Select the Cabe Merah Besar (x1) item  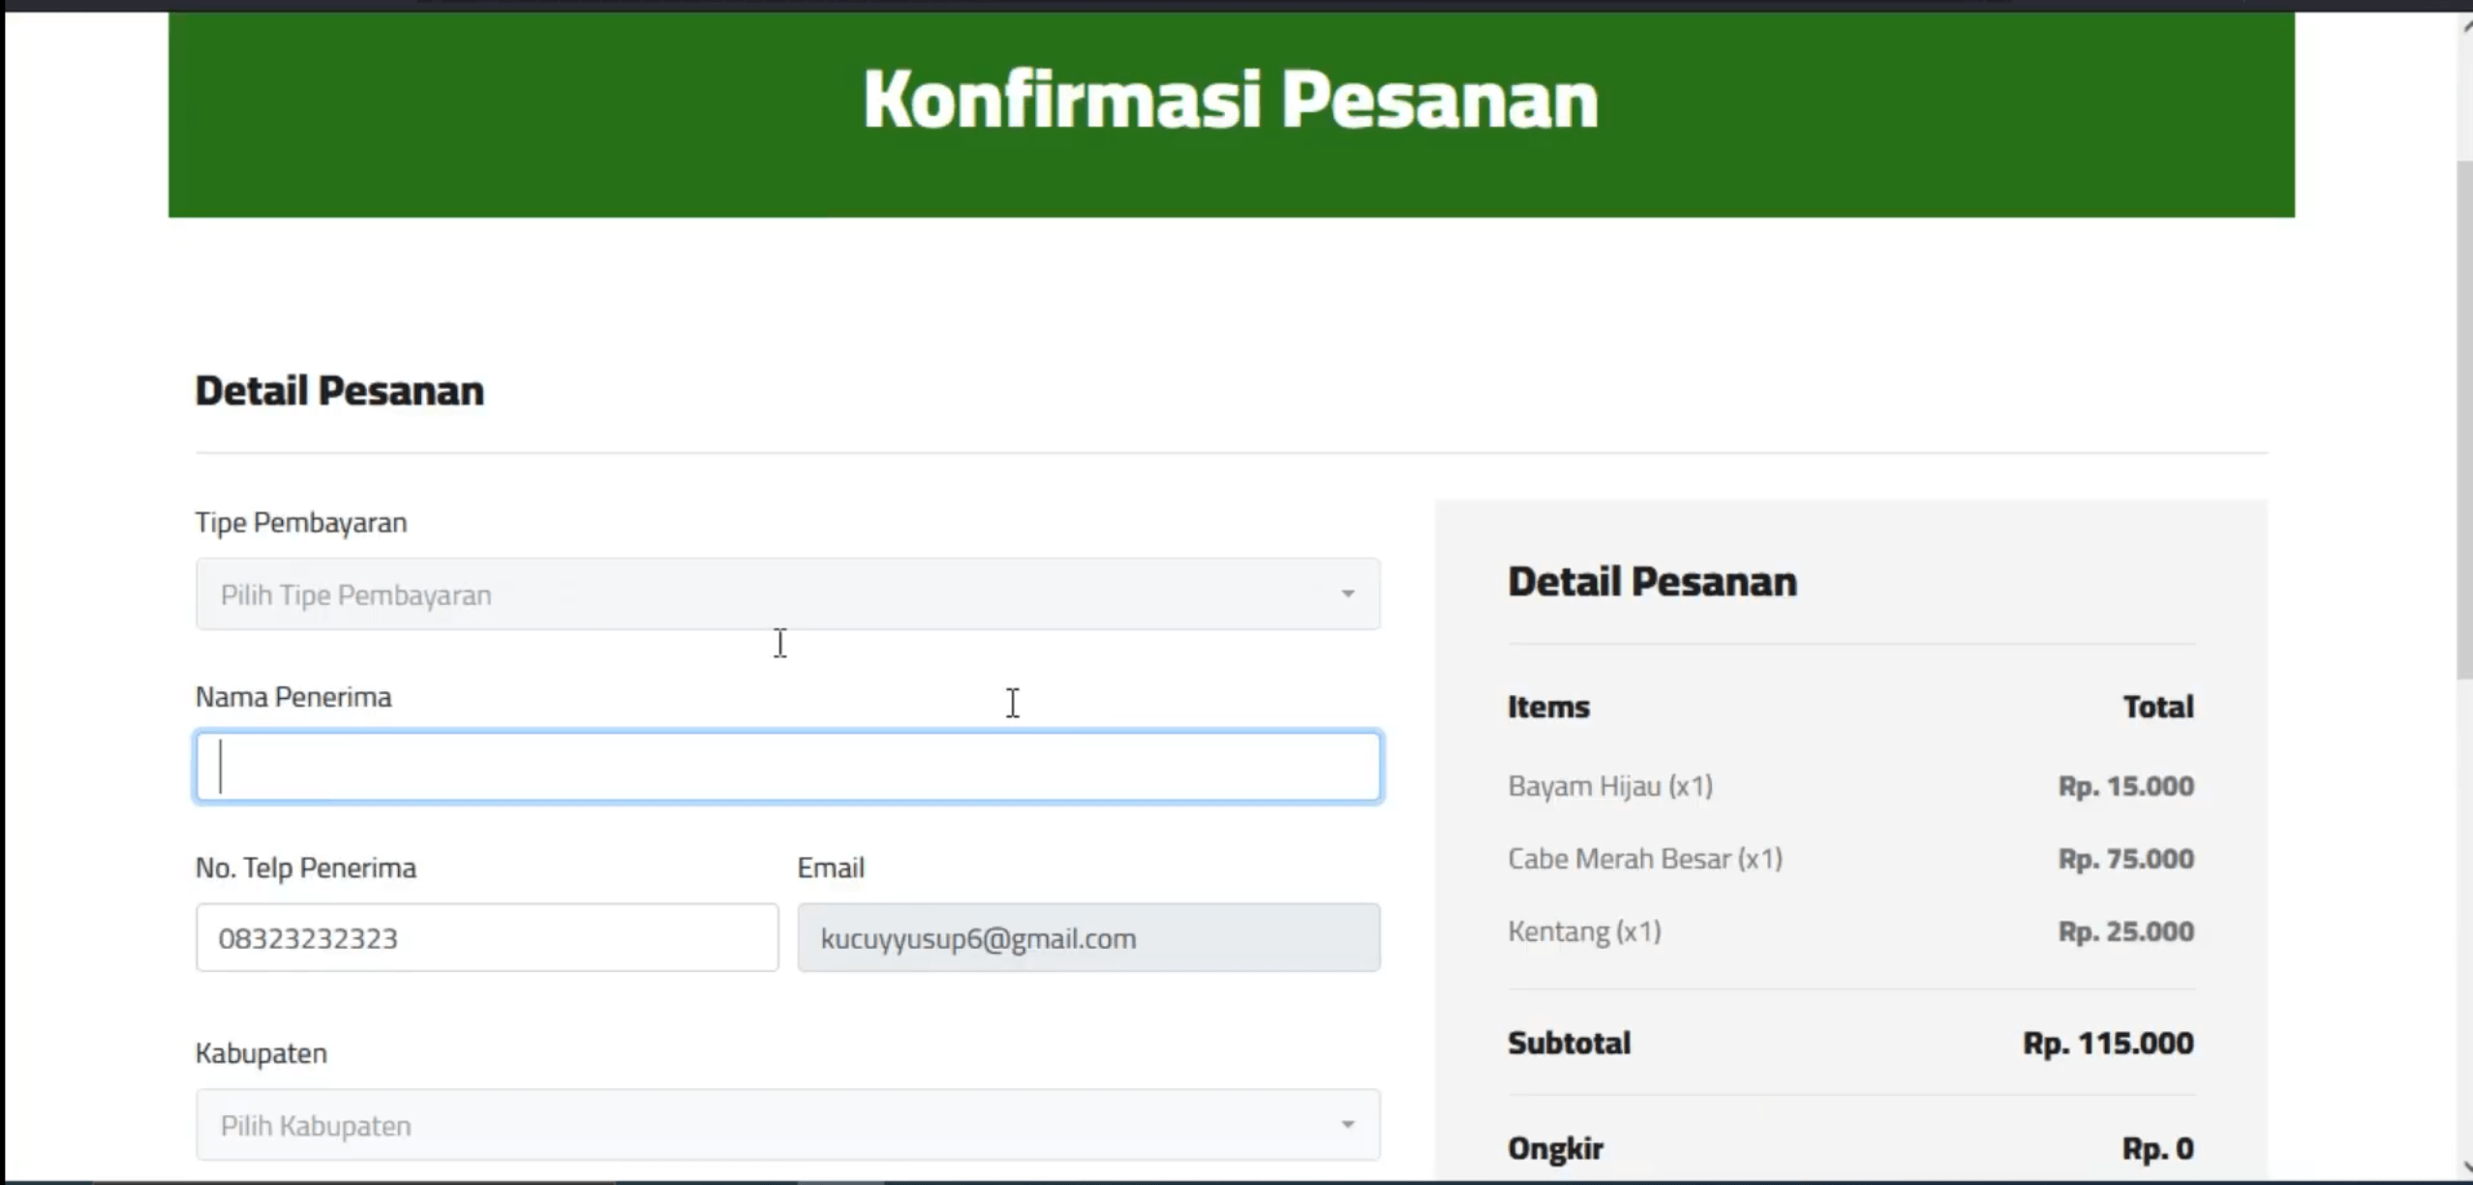1645,858
